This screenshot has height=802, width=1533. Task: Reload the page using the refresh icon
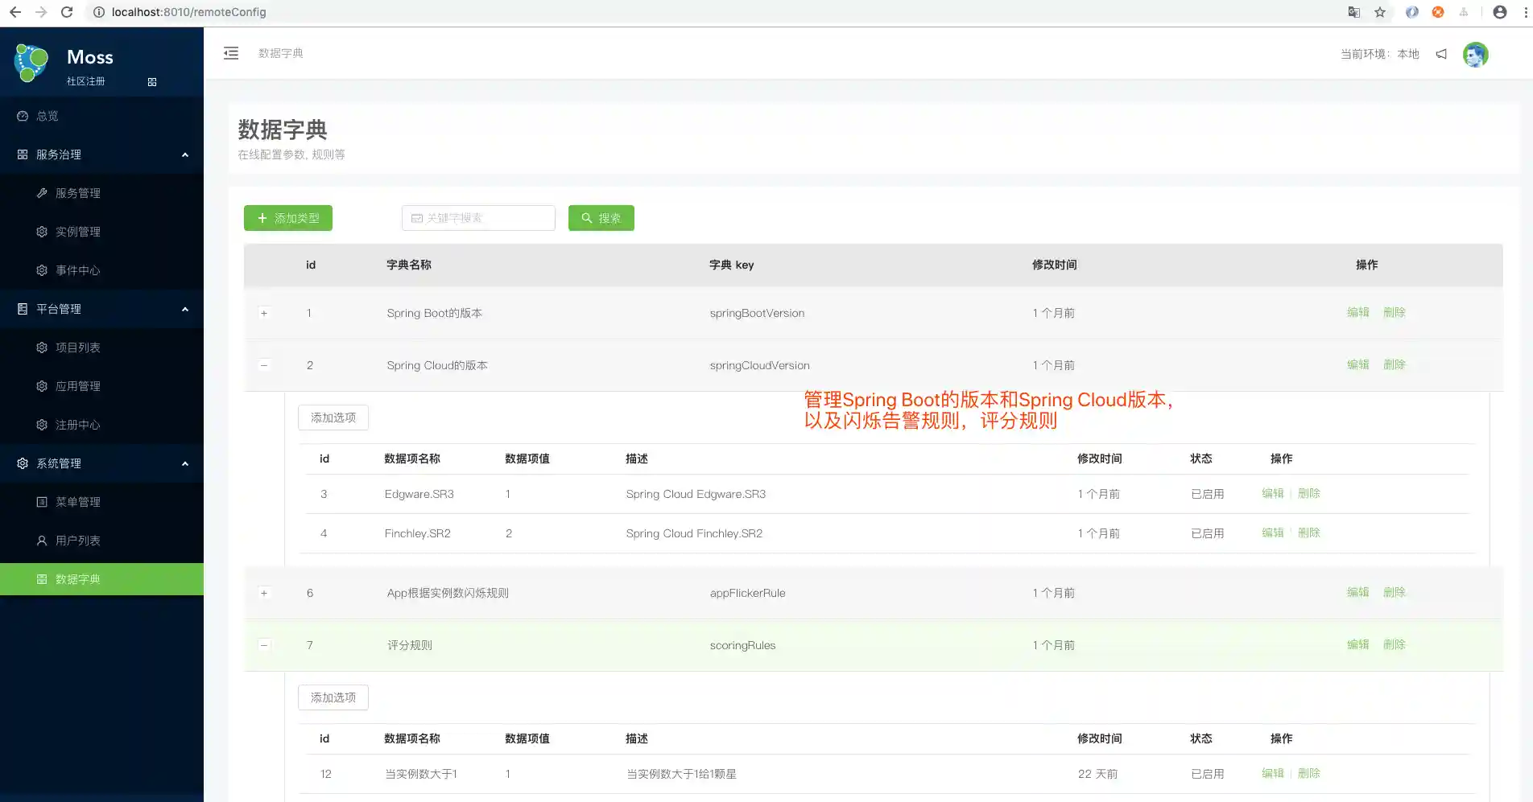pos(67,12)
